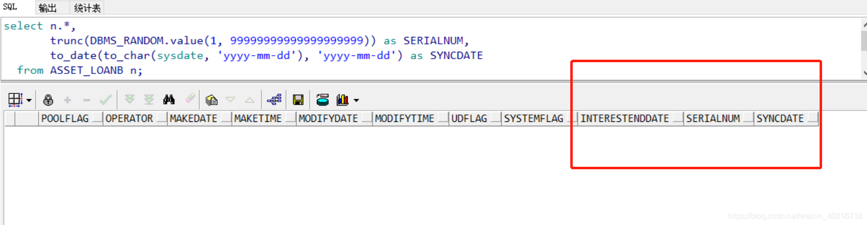This screenshot has height=225, width=867.
Task: Click the grid's top-left select-all corner cell
Action: [x=9, y=118]
